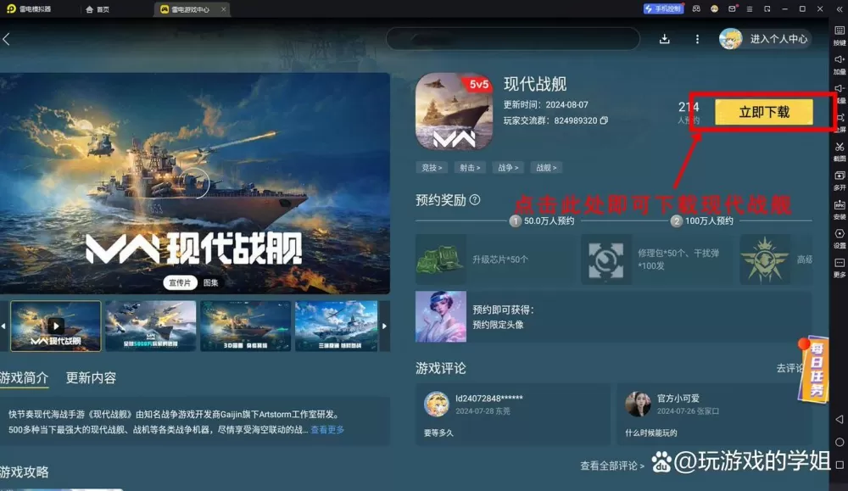Select the first video thumbnail 现代战舰
The height and width of the screenshot is (491, 848).
56,326
